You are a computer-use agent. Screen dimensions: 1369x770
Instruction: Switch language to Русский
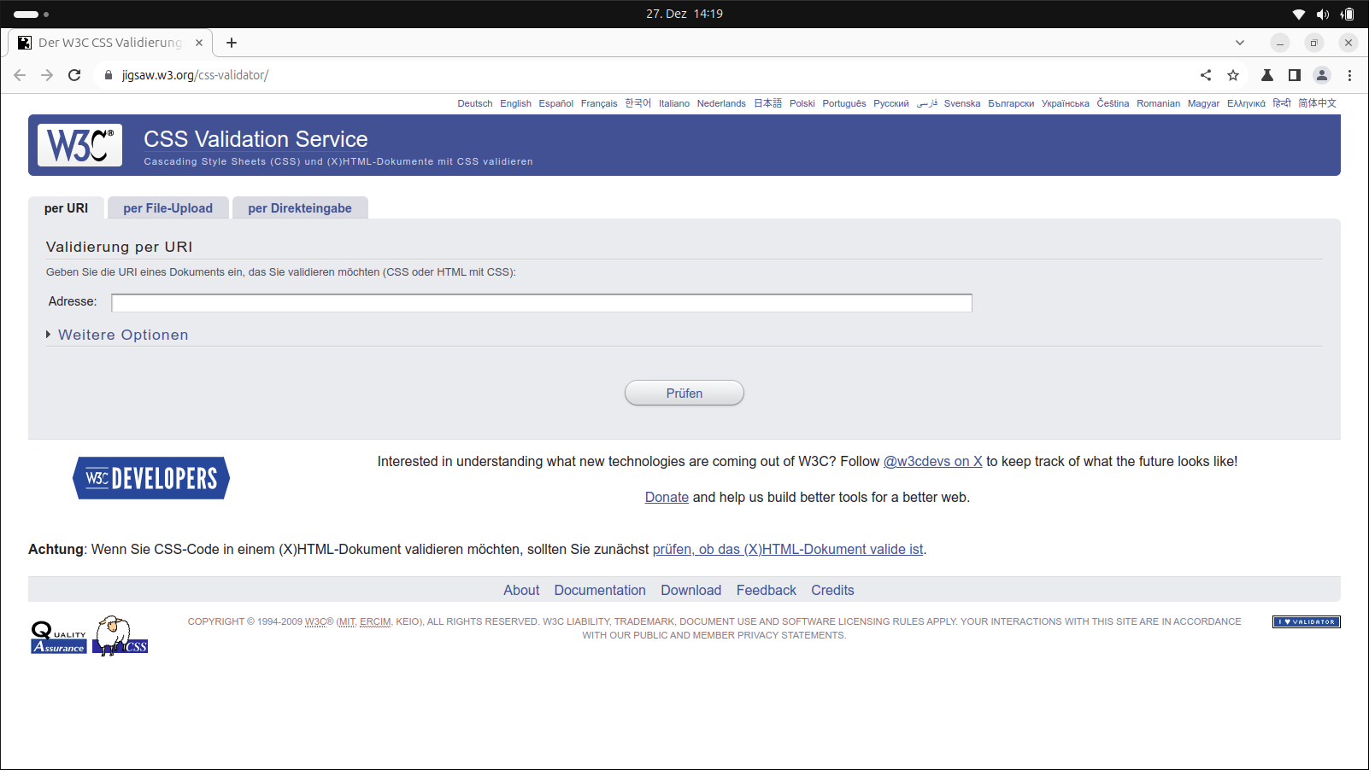(891, 103)
